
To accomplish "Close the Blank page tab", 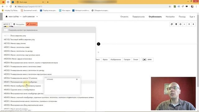I will [43, 2].
